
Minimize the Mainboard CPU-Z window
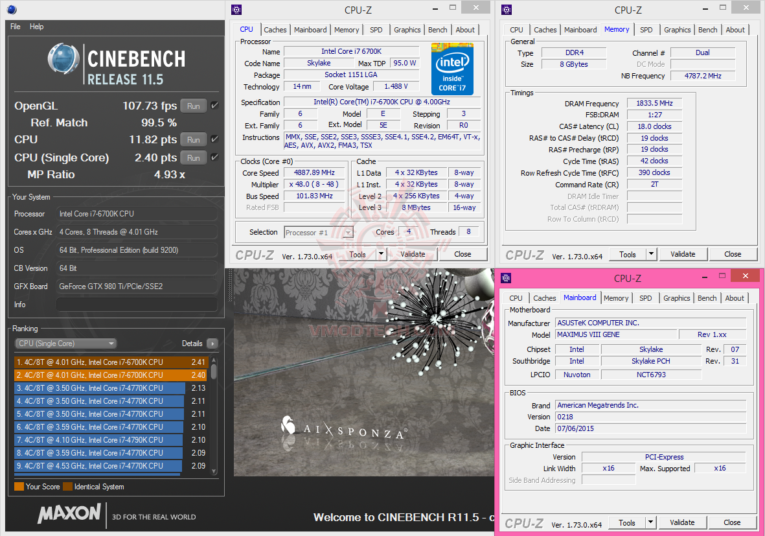[x=705, y=277]
